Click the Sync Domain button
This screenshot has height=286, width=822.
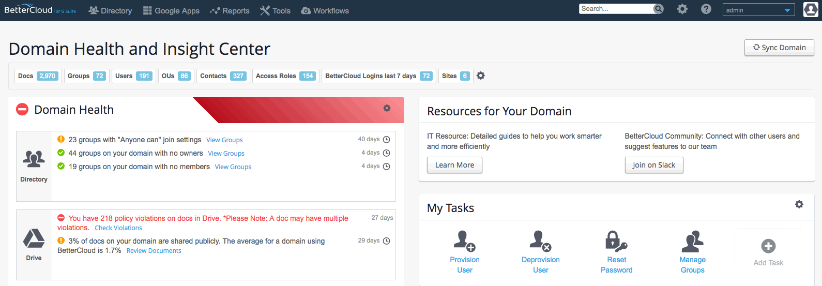[x=779, y=48]
